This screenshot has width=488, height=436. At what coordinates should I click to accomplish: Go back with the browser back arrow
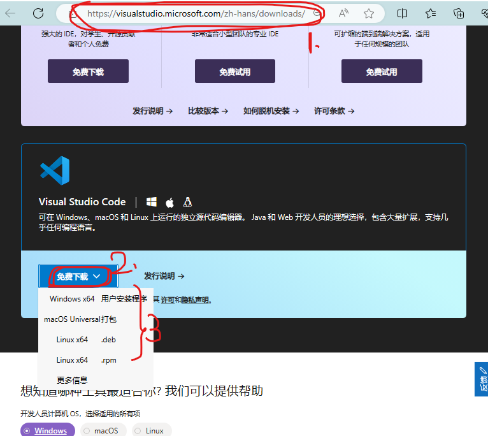point(10,13)
